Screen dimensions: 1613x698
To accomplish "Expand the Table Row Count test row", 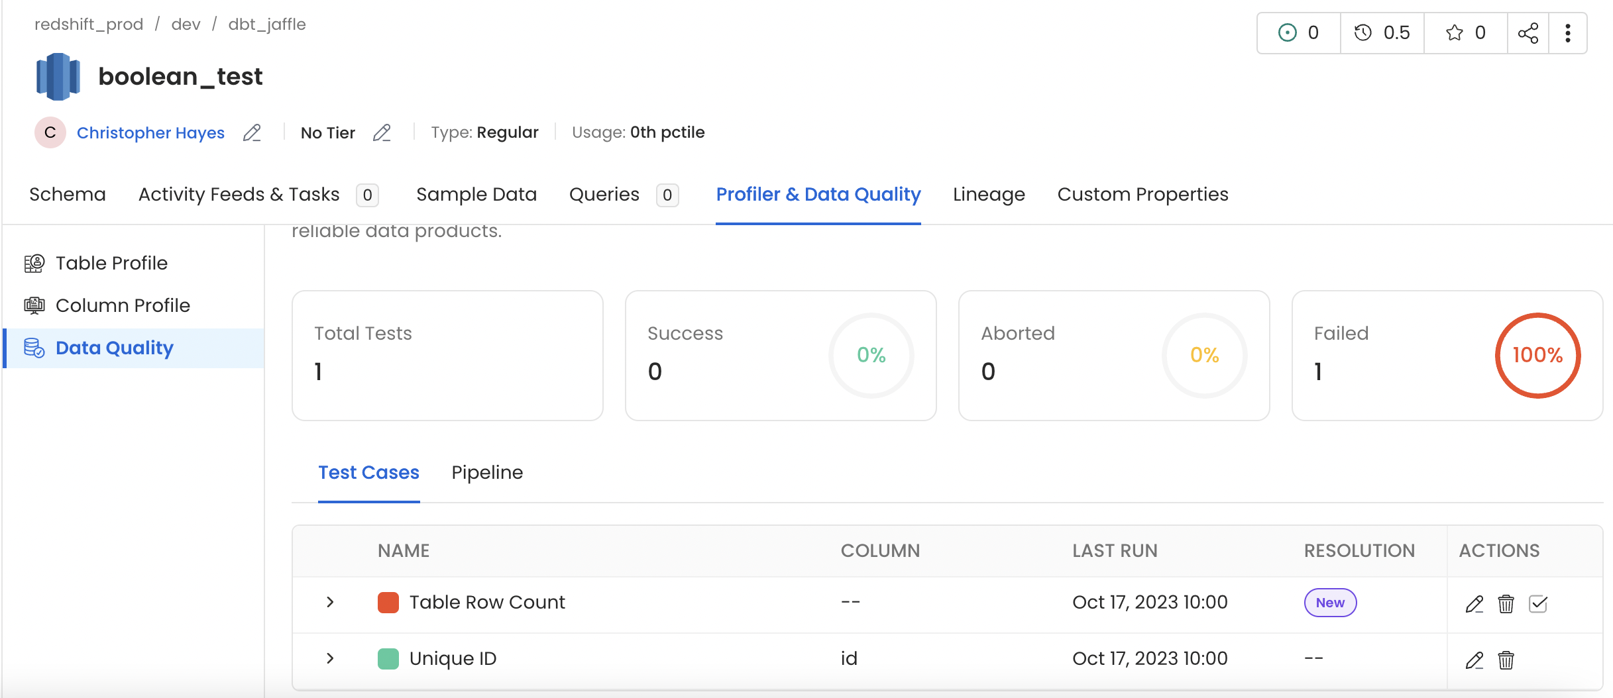I will click(329, 603).
